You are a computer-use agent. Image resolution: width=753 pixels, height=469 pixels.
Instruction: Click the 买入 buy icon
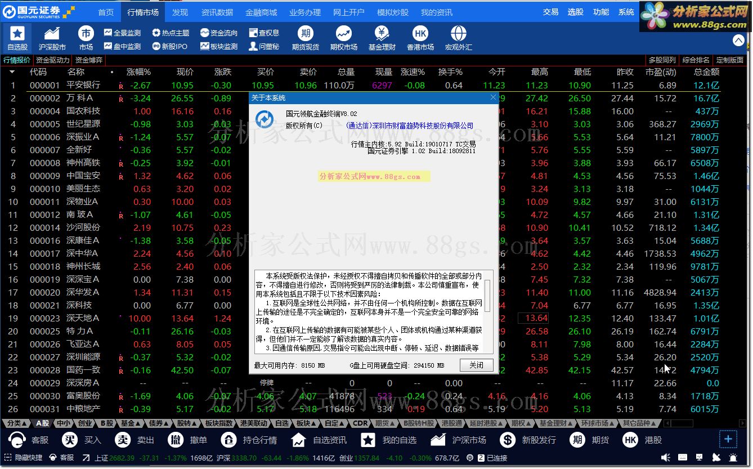70,440
